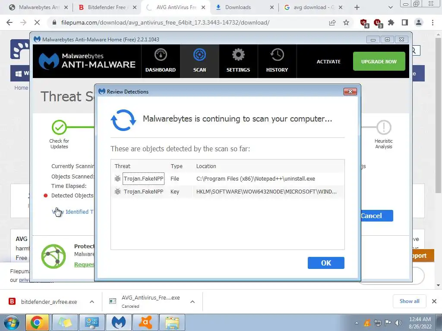Click the Home breadcrumb on filepuma page
This screenshot has width=442, height=331.
coord(21,88)
